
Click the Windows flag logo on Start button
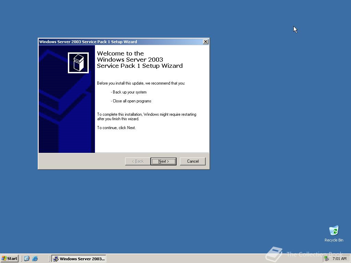pyautogui.click(x=4, y=259)
